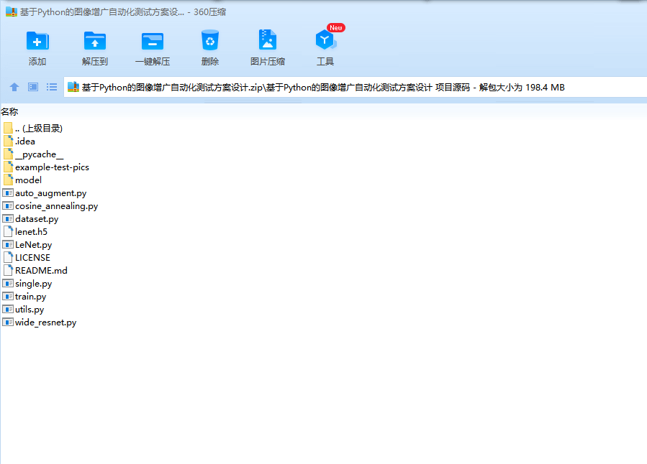Screen dimensions: 647x464
Task: Switch to the details pane view icon
Action: 33,87
